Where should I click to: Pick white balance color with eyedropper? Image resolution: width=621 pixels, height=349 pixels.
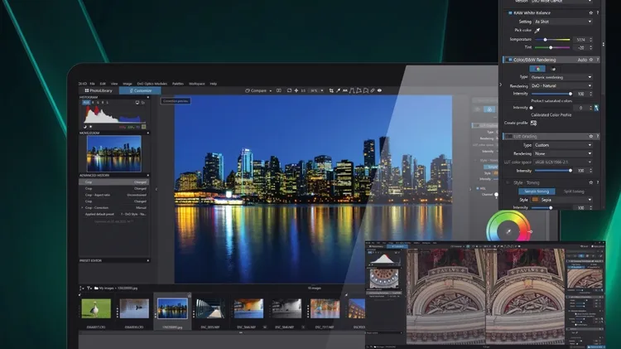point(537,29)
